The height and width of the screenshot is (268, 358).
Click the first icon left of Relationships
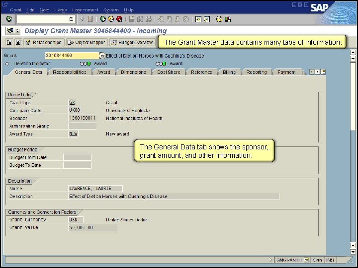click(x=9, y=42)
